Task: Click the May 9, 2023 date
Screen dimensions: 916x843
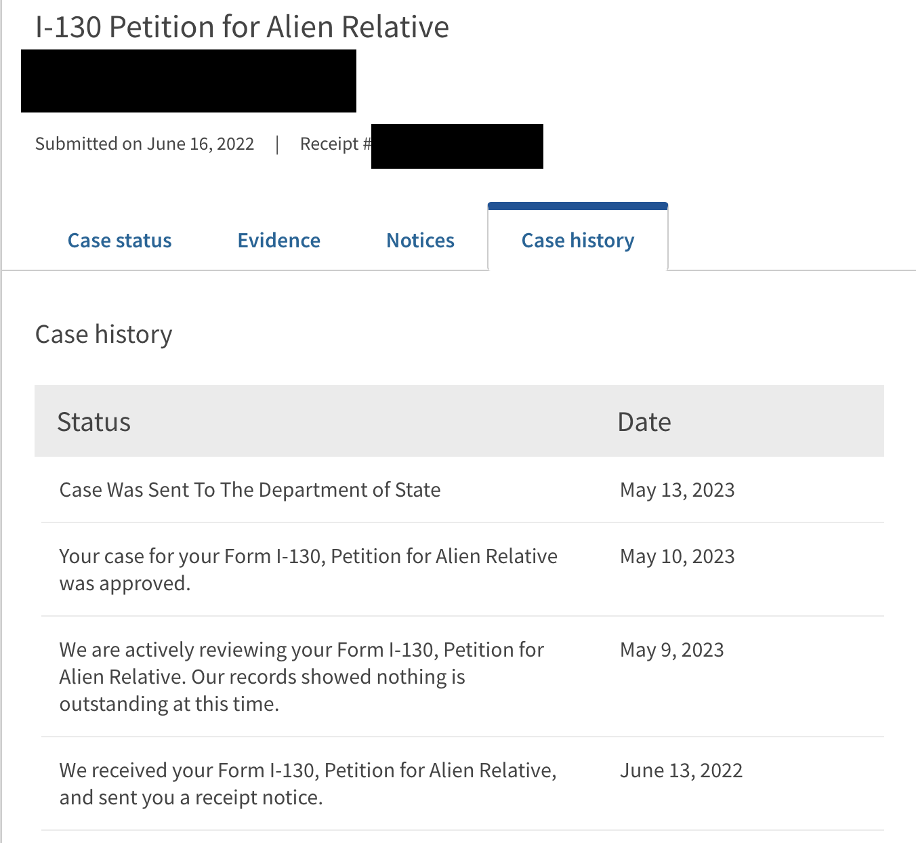Action: point(671,650)
